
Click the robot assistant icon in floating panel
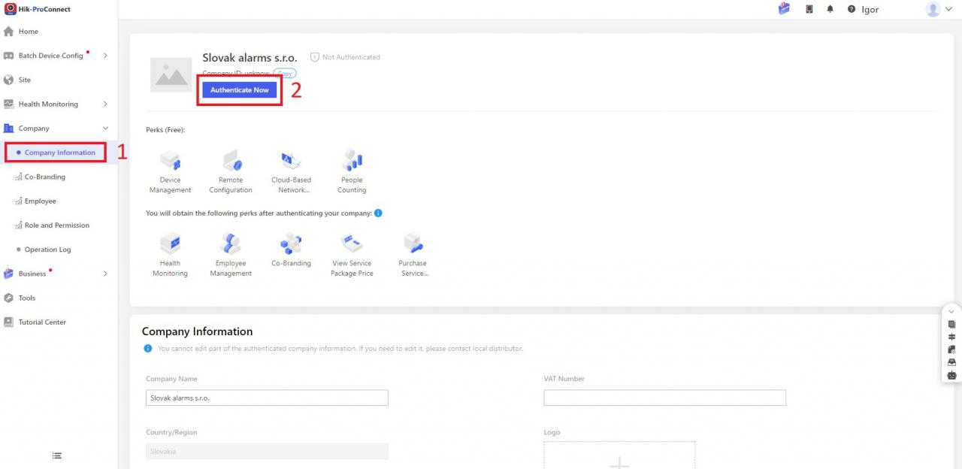coord(951,374)
